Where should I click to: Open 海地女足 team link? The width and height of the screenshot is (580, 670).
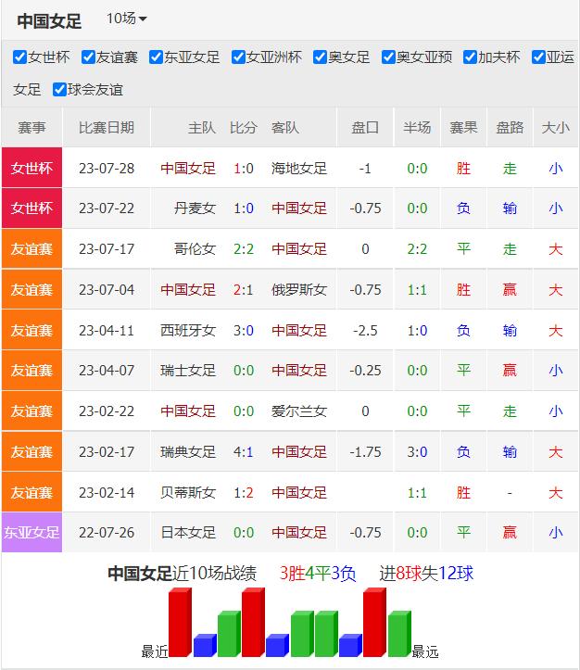click(299, 169)
